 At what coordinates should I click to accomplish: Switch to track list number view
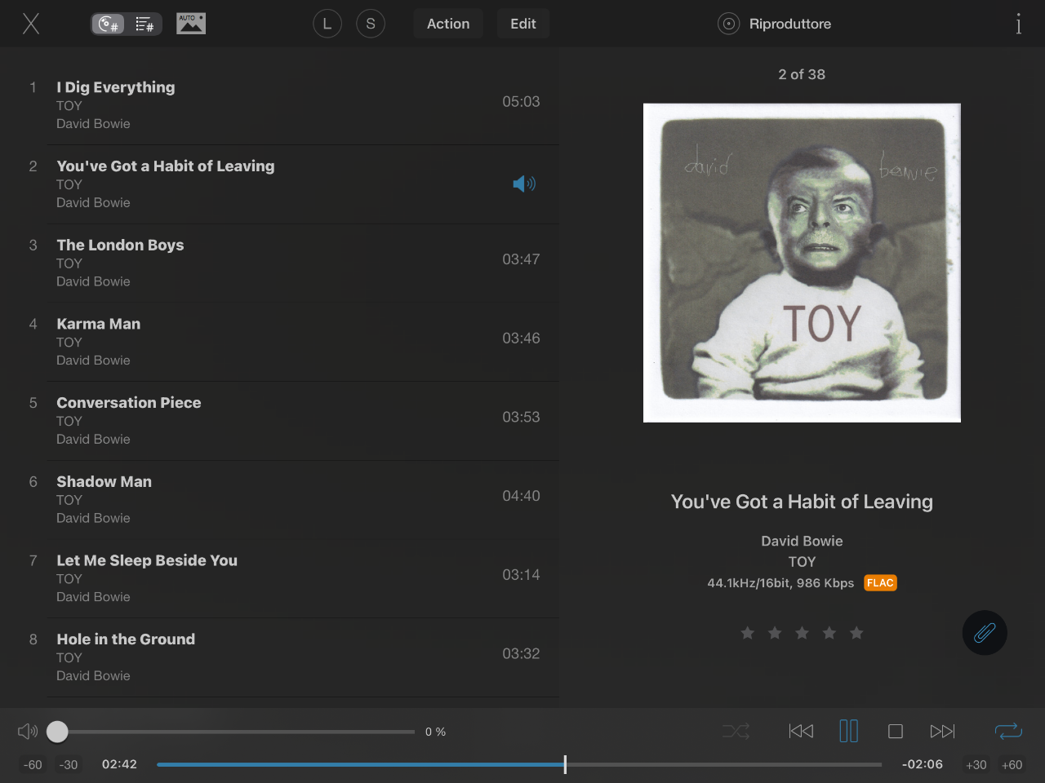click(x=145, y=24)
